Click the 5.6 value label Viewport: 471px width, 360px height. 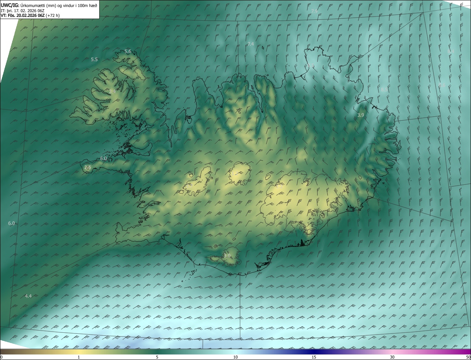[x=128, y=51]
